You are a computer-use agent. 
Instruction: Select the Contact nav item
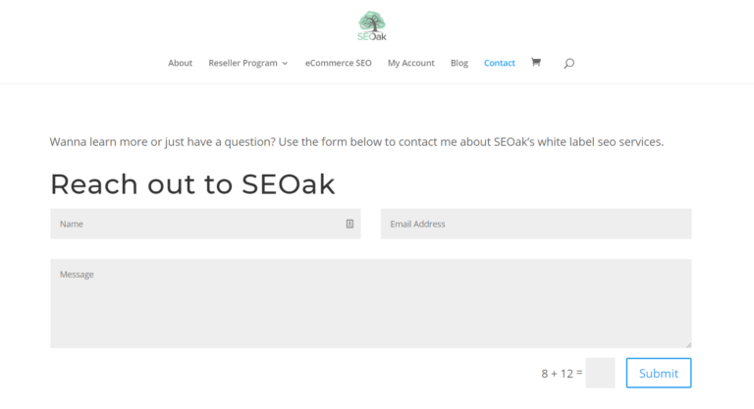(x=499, y=63)
